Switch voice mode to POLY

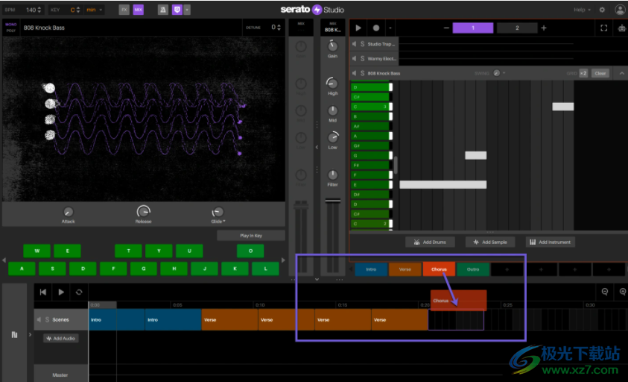pyautogui.click(x=11, y=31)
